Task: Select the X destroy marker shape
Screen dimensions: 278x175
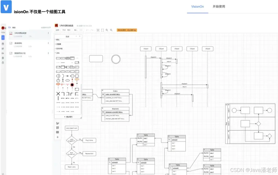Action: pos(58,94)
